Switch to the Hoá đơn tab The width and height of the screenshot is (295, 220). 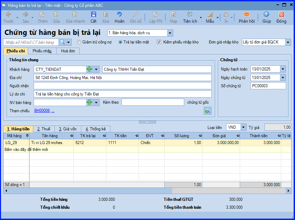click(x=68, y=51)
